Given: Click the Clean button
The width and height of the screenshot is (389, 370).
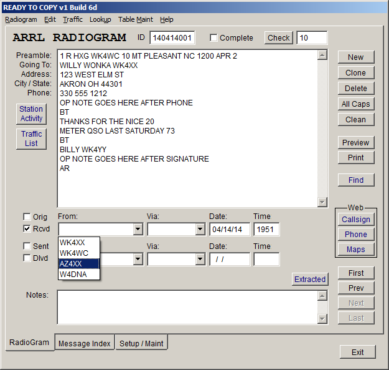Looking at the screenshot, I should pyautogui.click(x=356, y=120).
